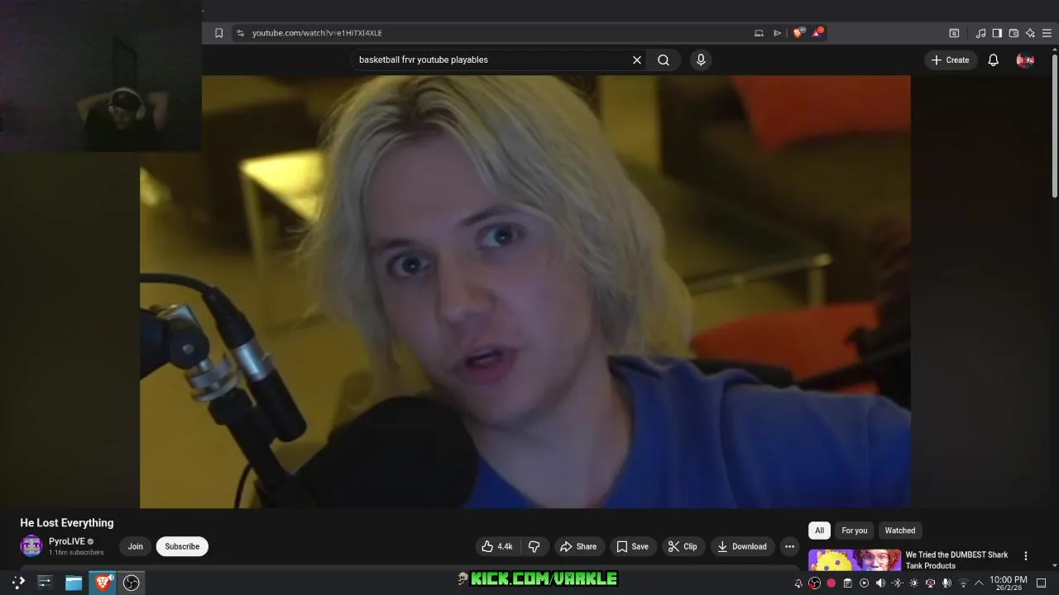Open the tray notifications bell icon
This screenshot has width=1059, height=595.
pyautogui.click(x=798, y=583)
